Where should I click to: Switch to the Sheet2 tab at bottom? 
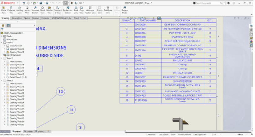(x=29, y=131)
